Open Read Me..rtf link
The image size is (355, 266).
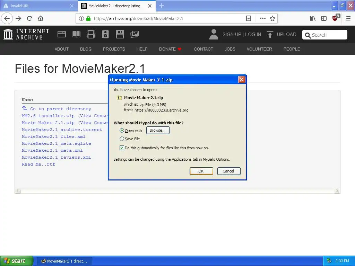click(38, 164)
